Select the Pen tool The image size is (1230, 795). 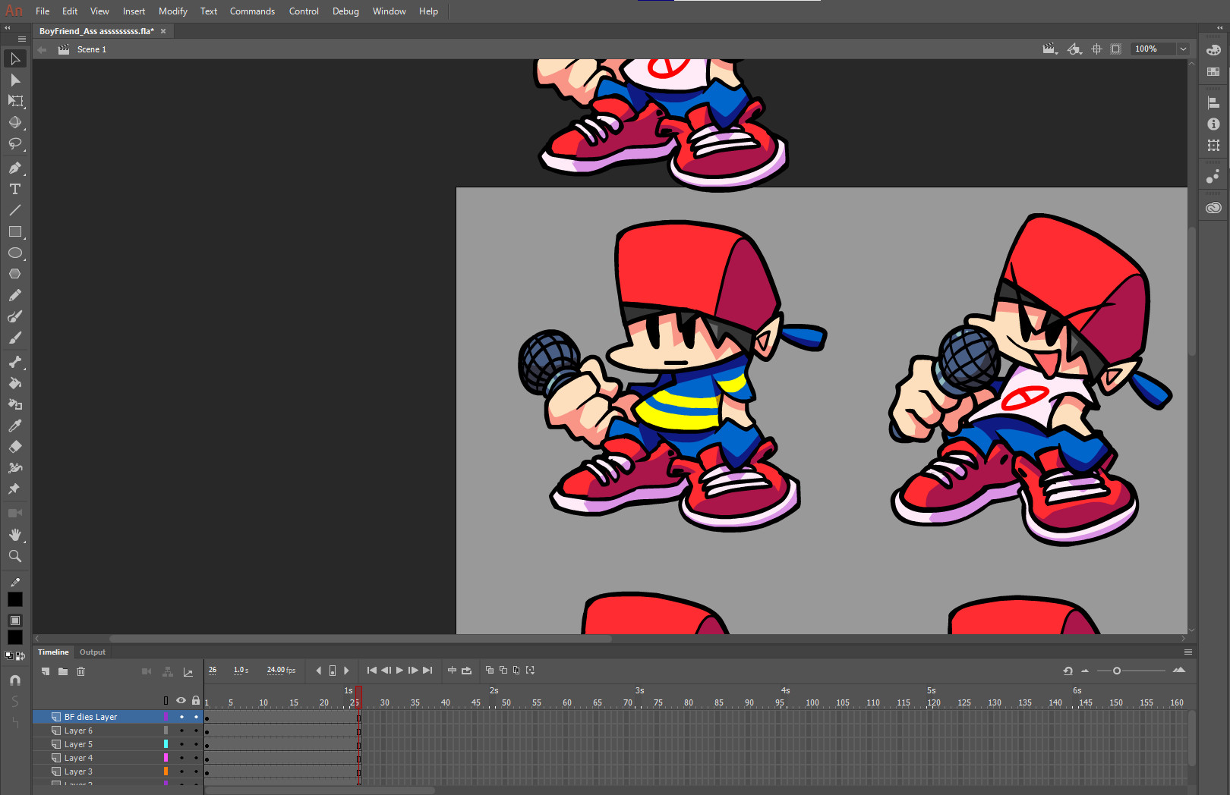(x=15, y=168)
